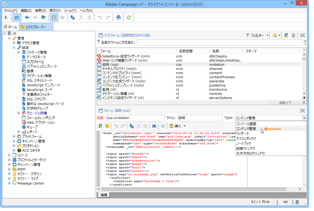
Task: Click the code editor horizontal scrollbar
Action: click(199, 189)
